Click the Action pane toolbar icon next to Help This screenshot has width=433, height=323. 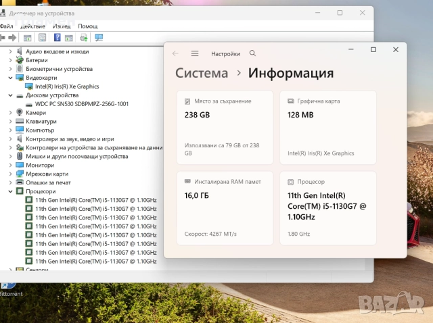tap(69, 38)
